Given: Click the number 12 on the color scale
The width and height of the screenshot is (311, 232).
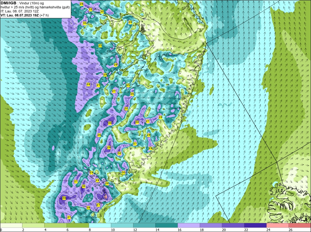Looking at the screenshot, I should tap(135, 230).
